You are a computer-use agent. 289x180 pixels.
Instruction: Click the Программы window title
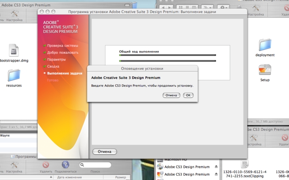coord(26,156)
